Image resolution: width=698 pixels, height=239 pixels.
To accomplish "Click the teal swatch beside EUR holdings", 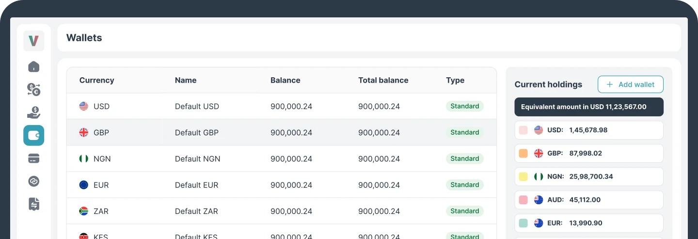I will click(523, 223).
